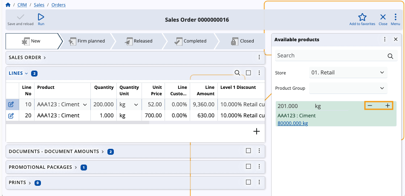The image size is (405, 196).
Task: Collapse the LINES section
Action: point(18,74)
